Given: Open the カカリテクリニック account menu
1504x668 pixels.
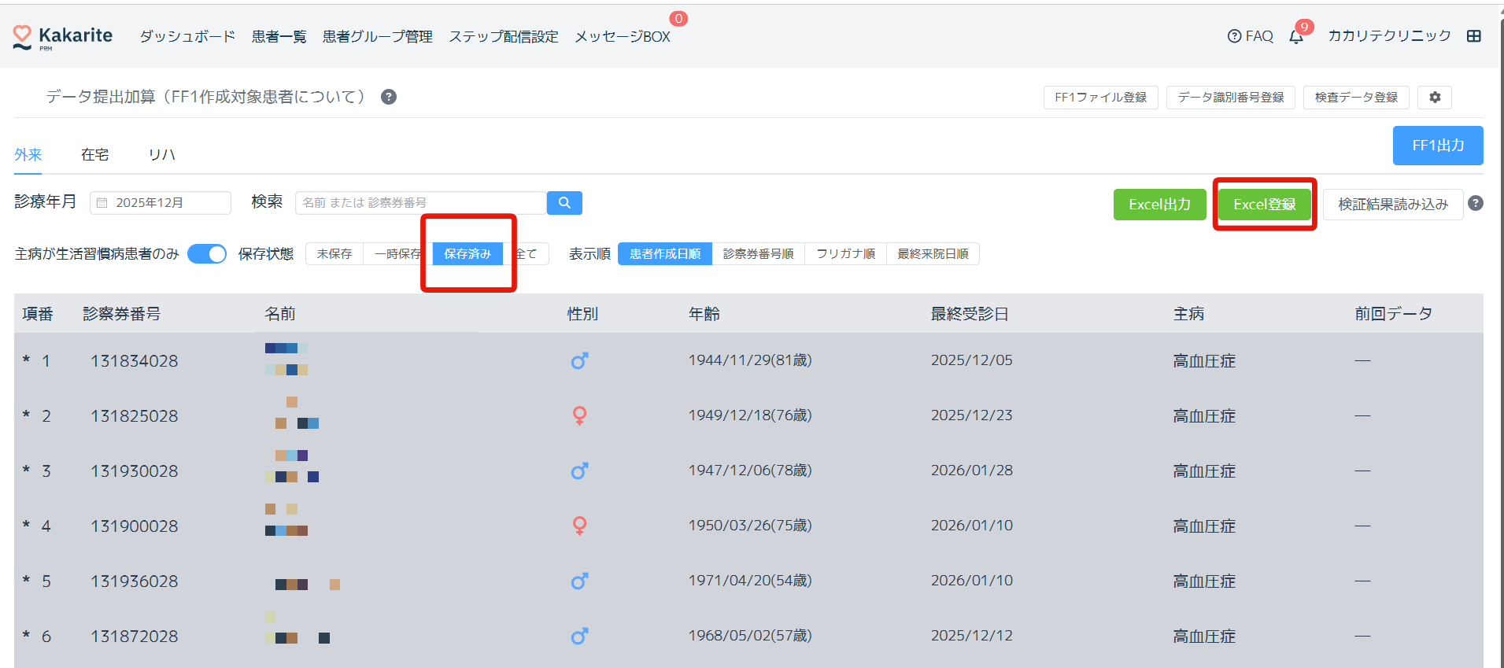Looking at the screenshot, I should pyautogui.click(x=1389, y=36).
